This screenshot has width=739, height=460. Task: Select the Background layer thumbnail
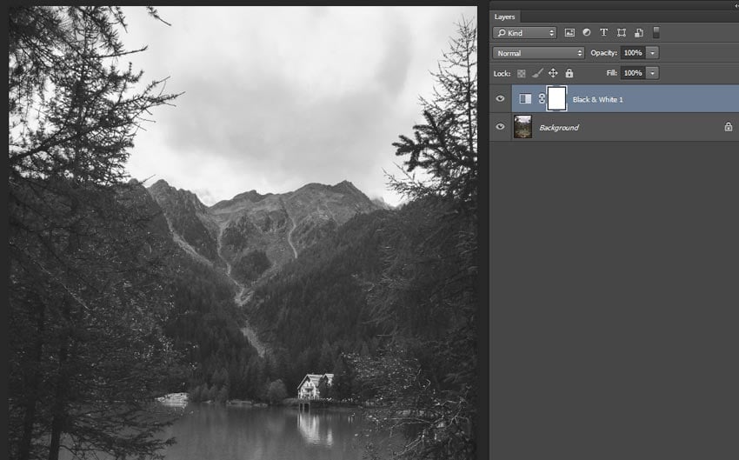click(523, 127)
